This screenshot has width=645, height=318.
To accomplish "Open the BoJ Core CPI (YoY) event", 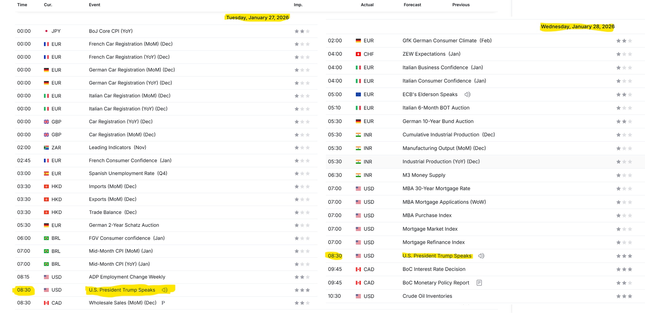I will pos(111,31).
